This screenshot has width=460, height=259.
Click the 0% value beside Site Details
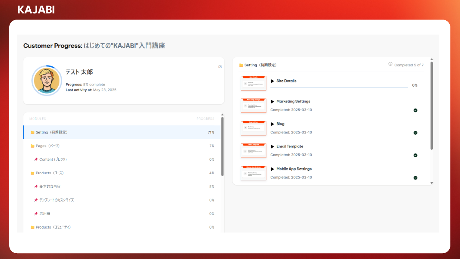pos(415,85)
